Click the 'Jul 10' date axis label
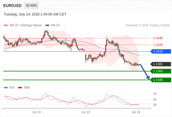The width and height of the screenshot is (172, 117). click(36, 112)
